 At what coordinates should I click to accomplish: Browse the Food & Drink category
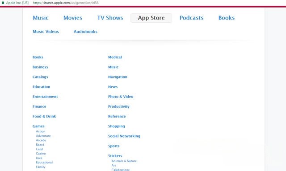44,116
